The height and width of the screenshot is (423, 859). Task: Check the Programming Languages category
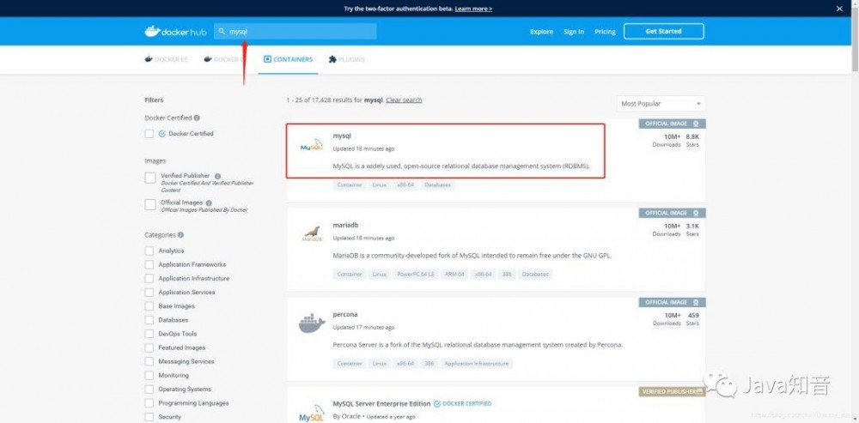pos(149,403)
